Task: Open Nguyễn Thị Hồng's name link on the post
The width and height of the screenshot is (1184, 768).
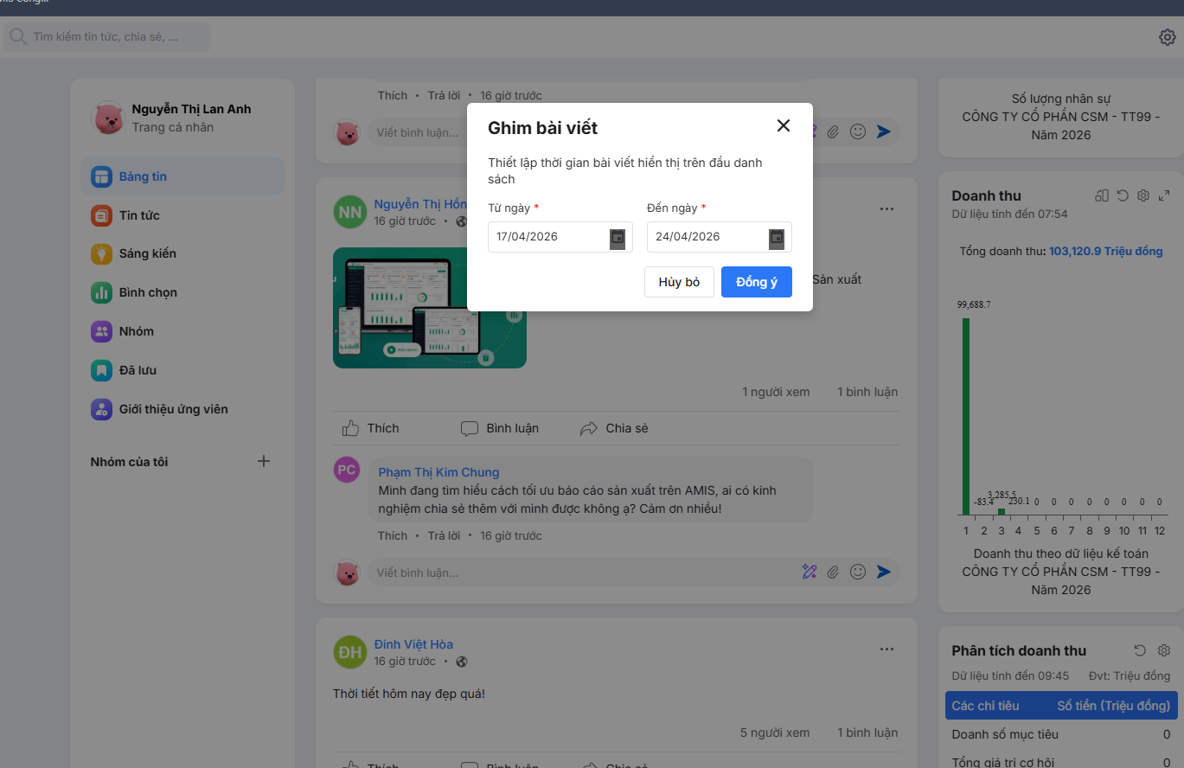Action: coord(420,204)
